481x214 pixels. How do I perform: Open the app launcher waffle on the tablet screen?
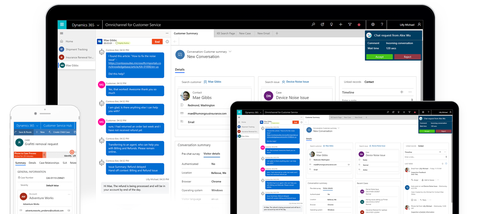[239, 112]
